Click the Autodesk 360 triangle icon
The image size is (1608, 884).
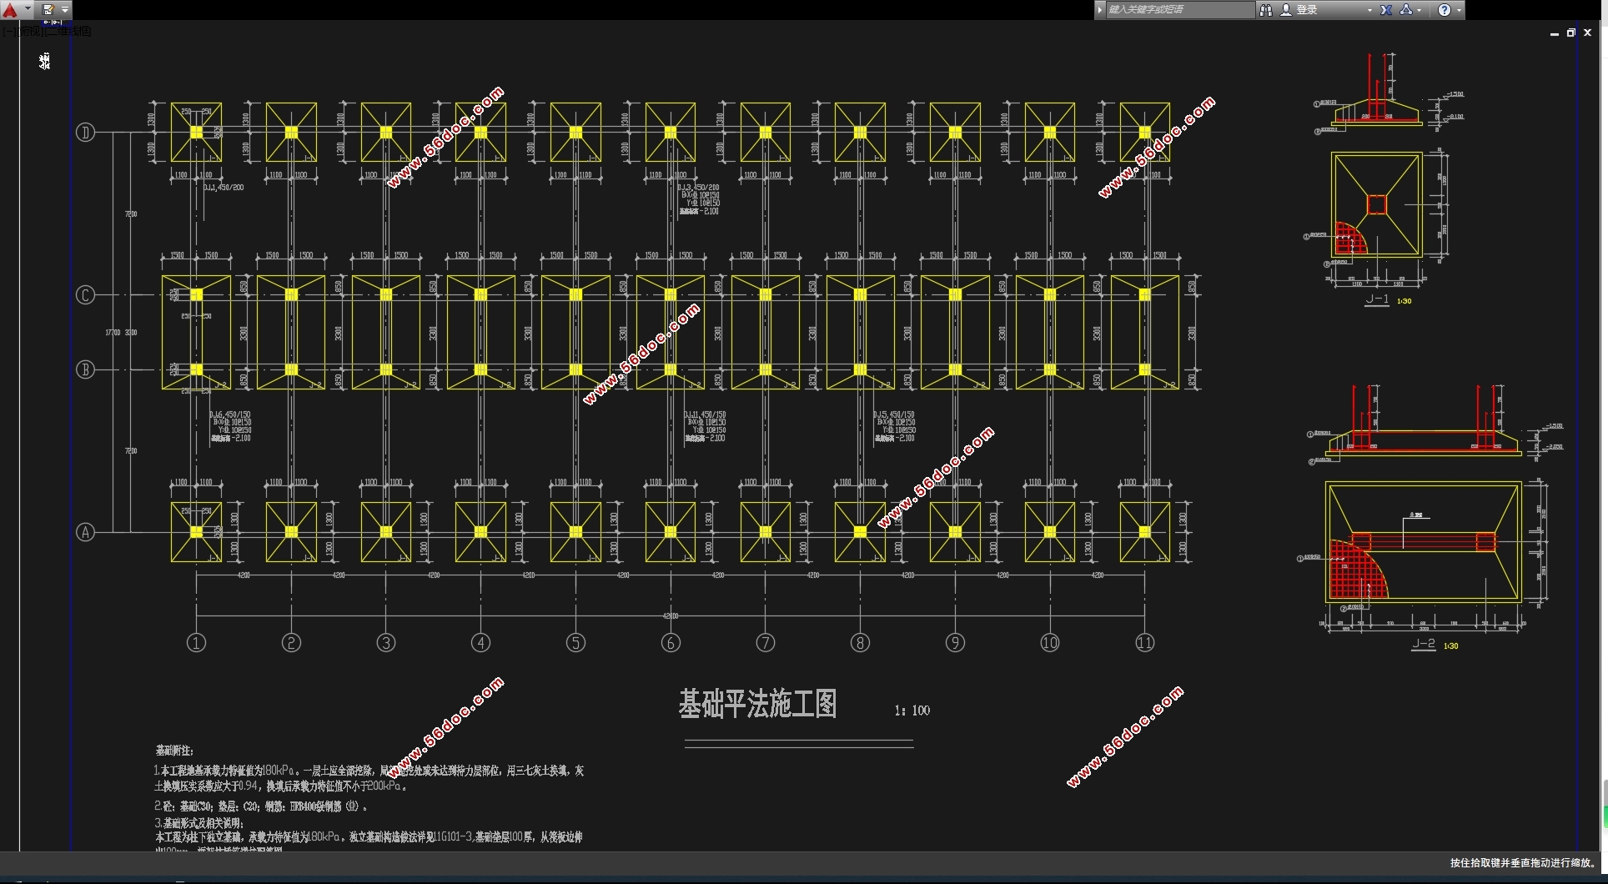(x=1406, y=10)
